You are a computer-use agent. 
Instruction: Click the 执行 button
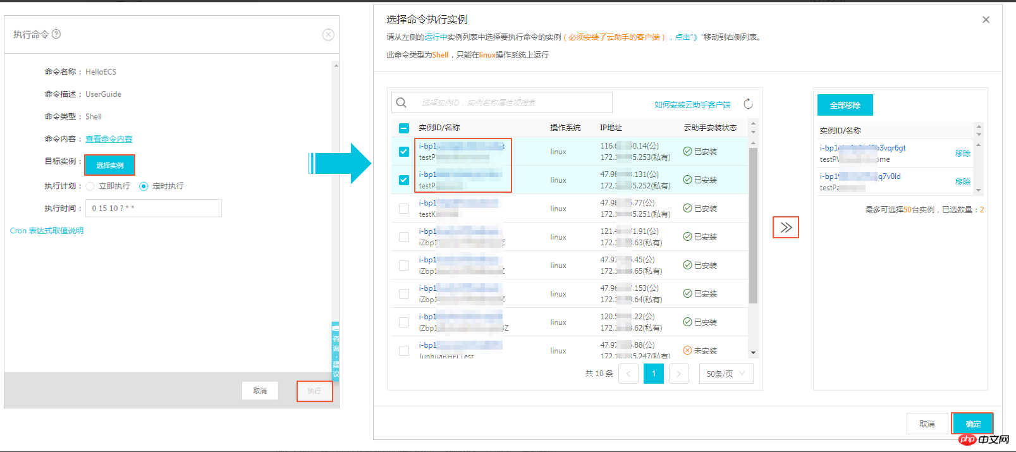(x=314, y=391)
